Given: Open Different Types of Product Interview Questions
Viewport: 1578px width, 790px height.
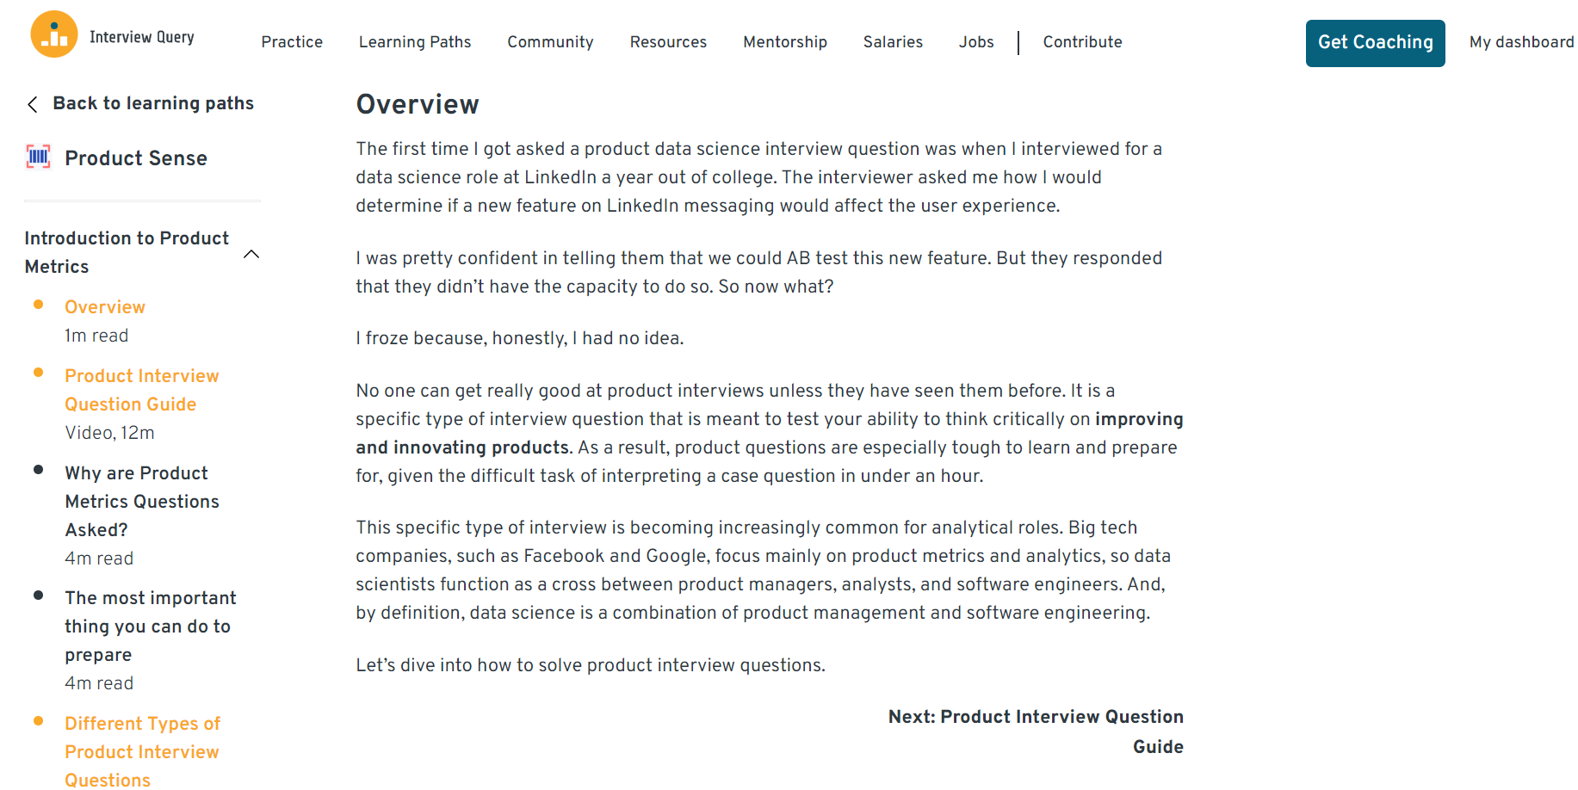Looking at the screenshot, I should (142, 750).
